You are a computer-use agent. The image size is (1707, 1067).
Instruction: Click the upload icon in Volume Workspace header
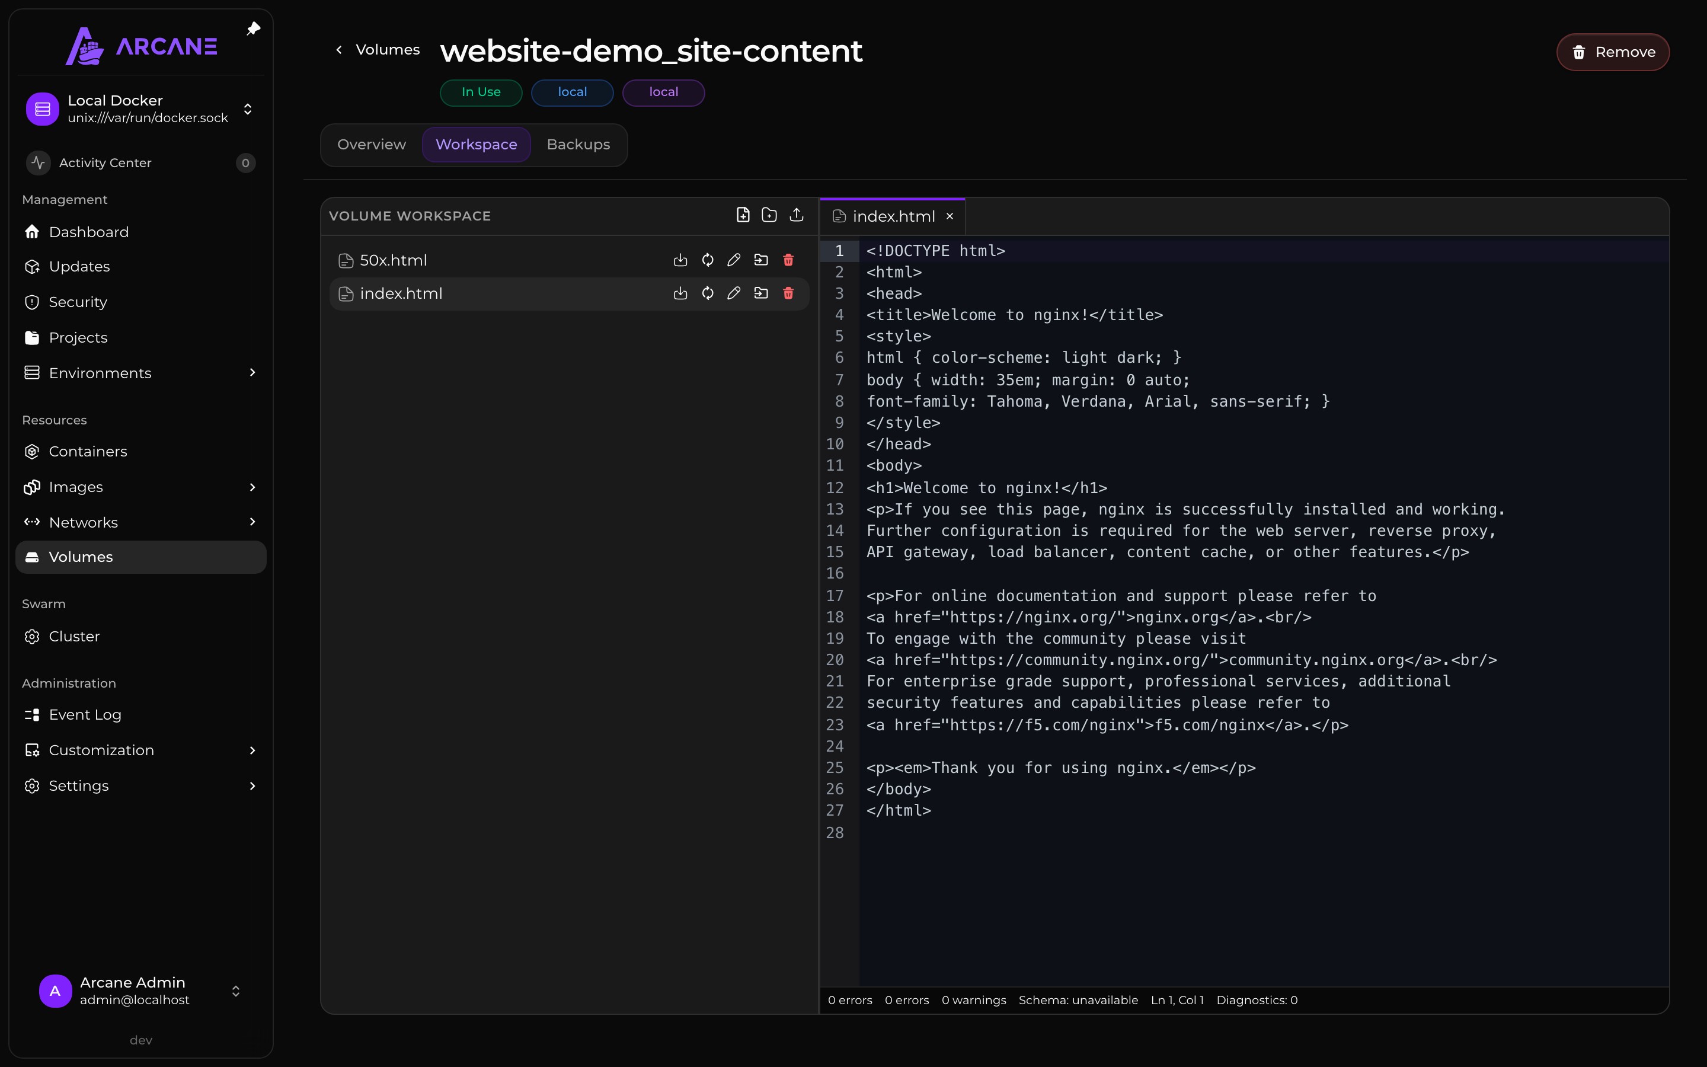tap(797, 215)
